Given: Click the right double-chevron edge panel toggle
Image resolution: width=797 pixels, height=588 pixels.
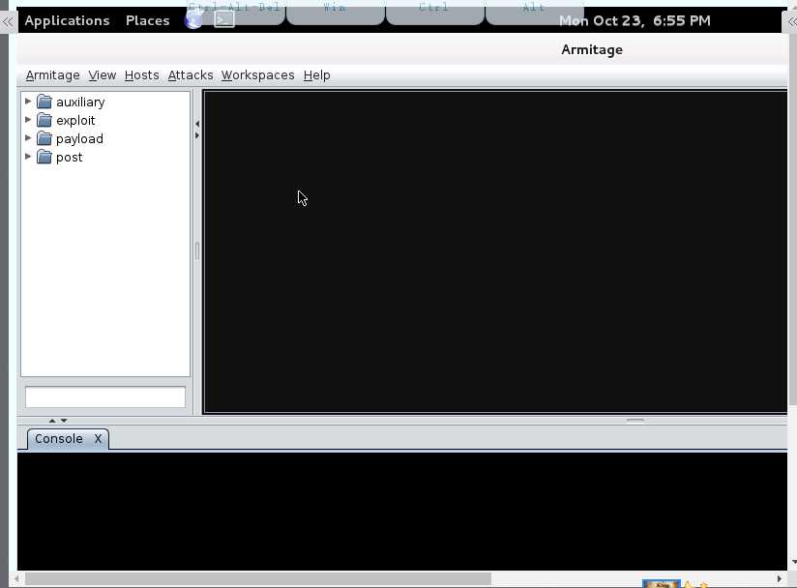Looking at the screenshot, I should click(791, 22).
